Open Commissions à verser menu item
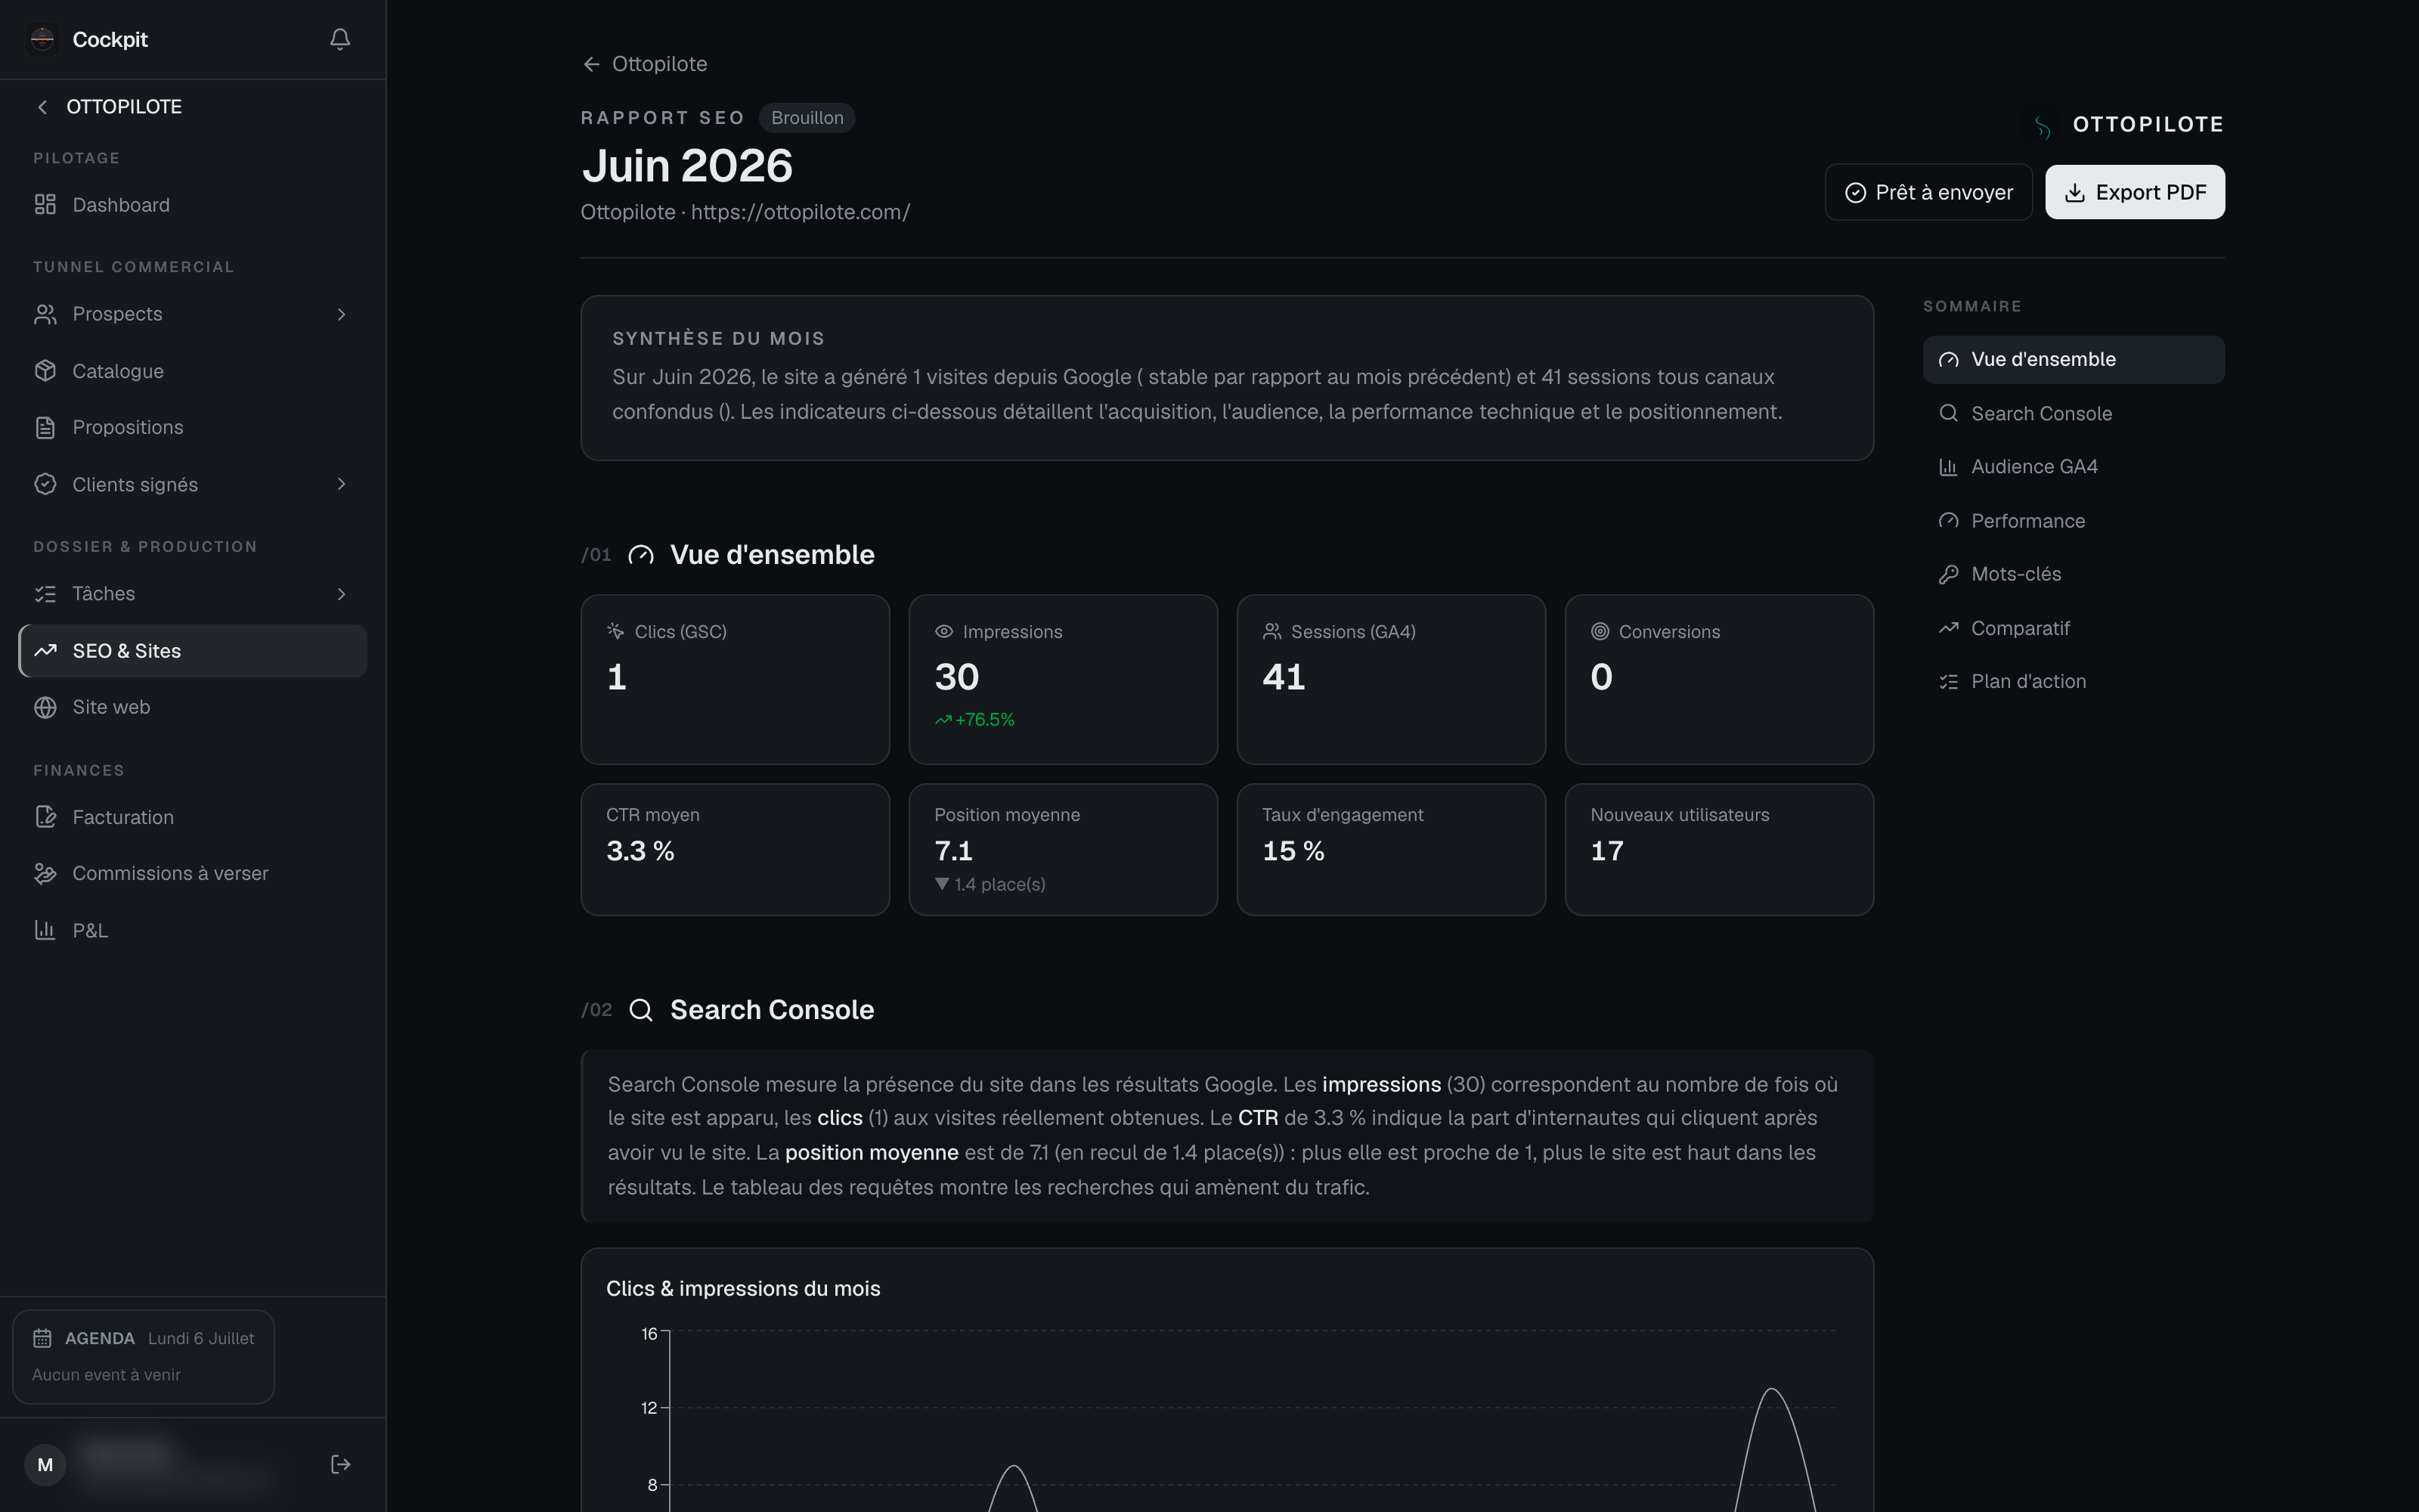The height and width of the screenshot is (1512, 2419). click(193, 873)
